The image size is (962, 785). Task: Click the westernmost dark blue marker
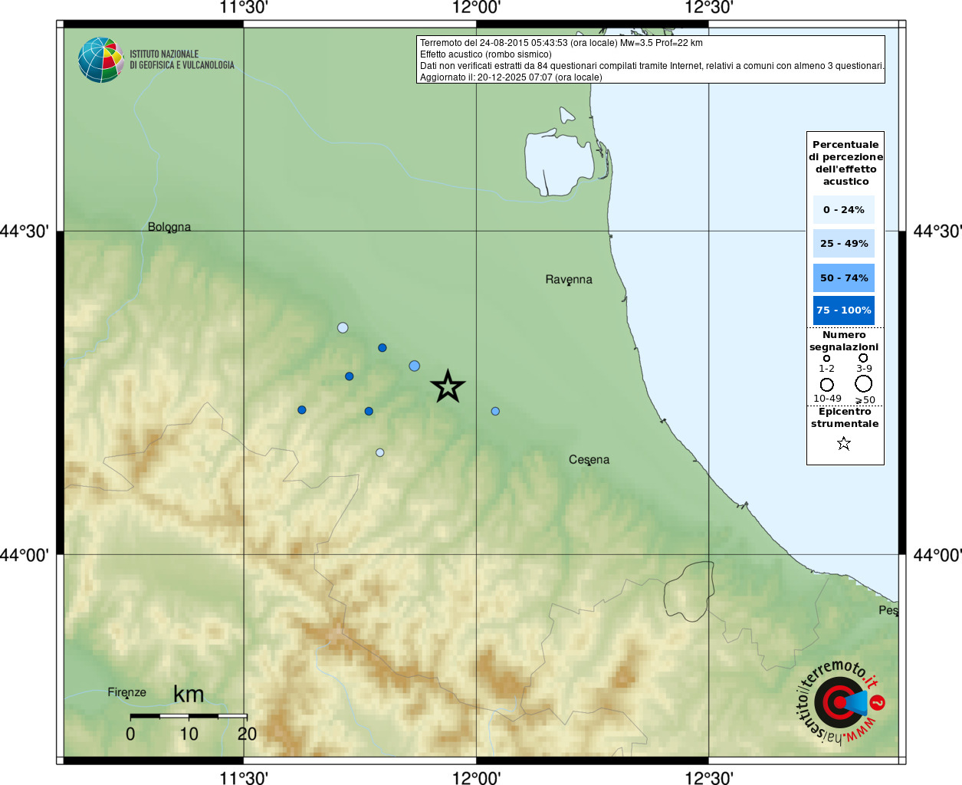coord(302,410)
